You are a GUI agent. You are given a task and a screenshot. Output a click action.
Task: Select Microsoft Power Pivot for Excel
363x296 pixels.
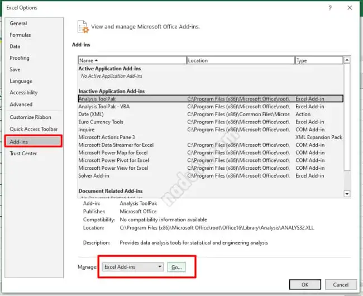(211, 160)
